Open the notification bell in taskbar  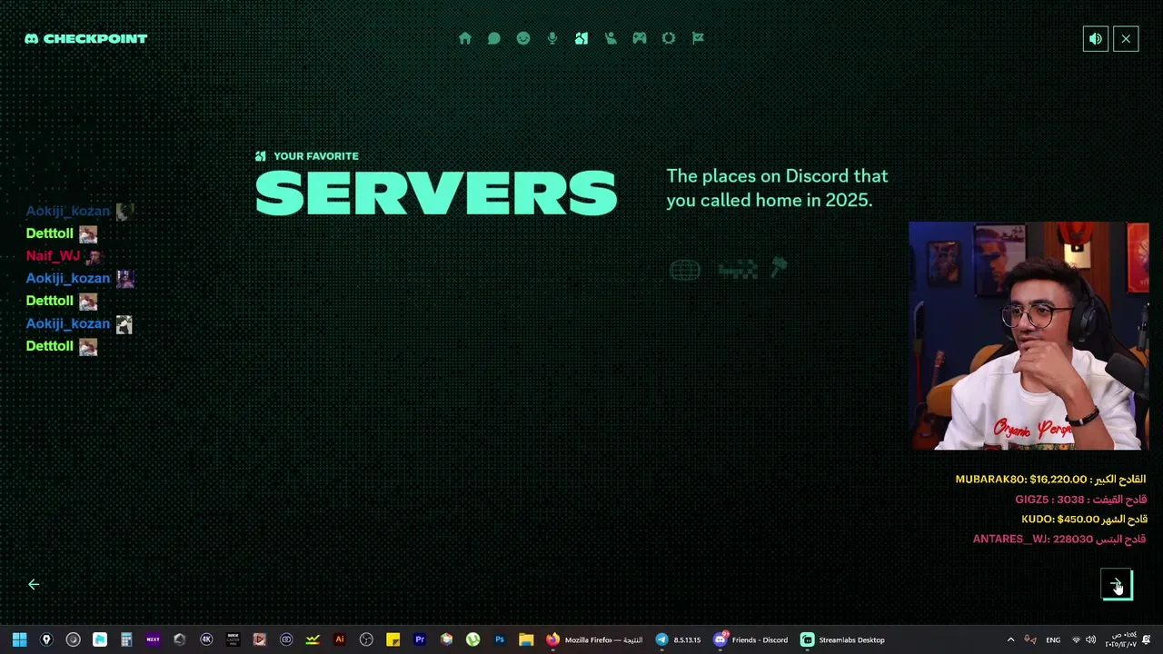point(1147,639)
